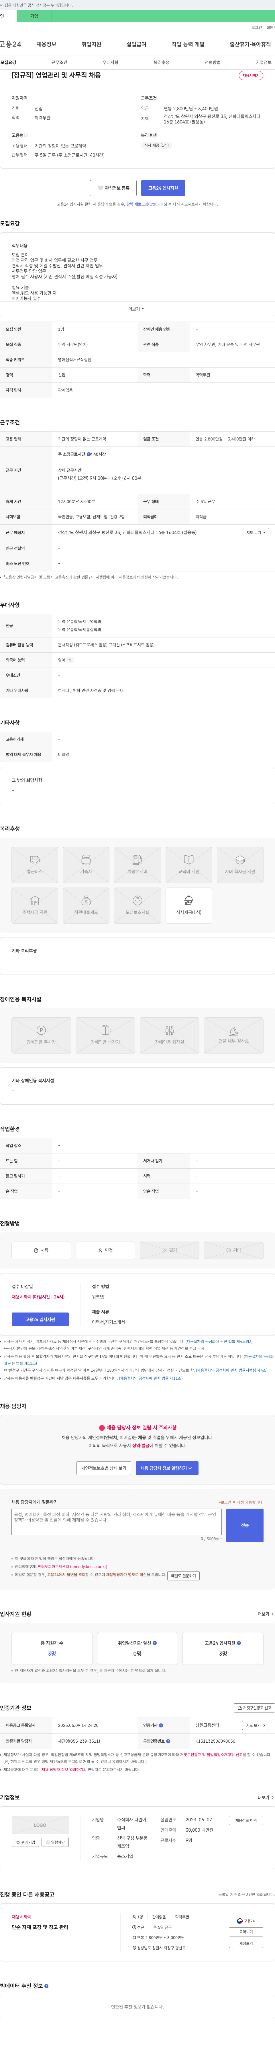Open the 취업지원 main menu
This screenshot has height=2045, width=275.
(91, 45)
